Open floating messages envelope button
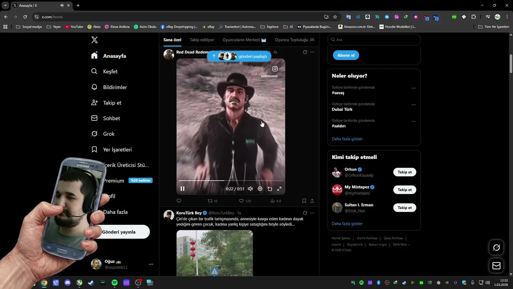513x289 pixels. pos(497,266)
